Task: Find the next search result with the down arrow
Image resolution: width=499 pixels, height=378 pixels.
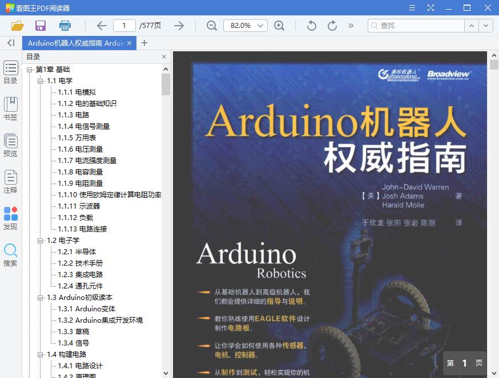Action: point(486,26)
